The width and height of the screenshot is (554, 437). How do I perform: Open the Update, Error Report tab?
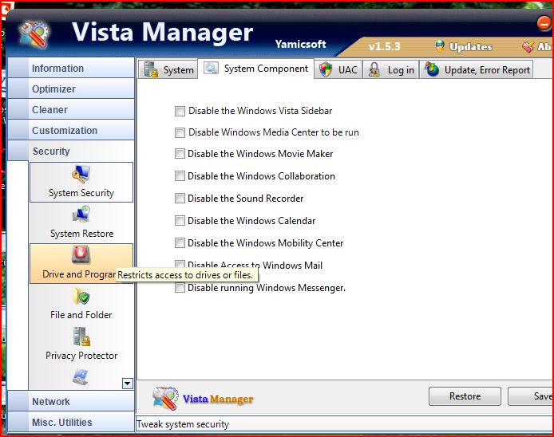(477, 69)
